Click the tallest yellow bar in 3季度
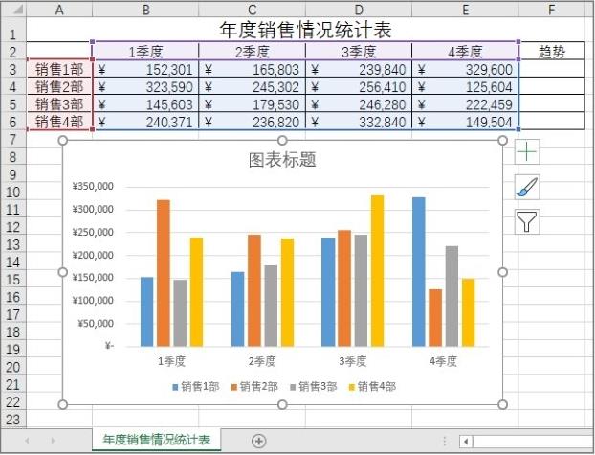The width and height of the screenshot is (595, 455). click(x=377, y=271)
